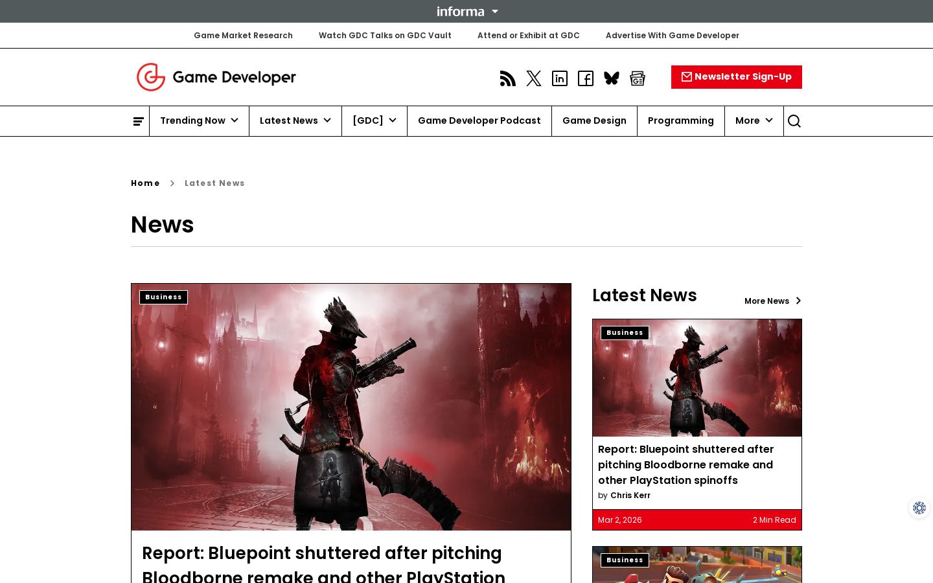Open the Programming nav item

tap(681, 120)
